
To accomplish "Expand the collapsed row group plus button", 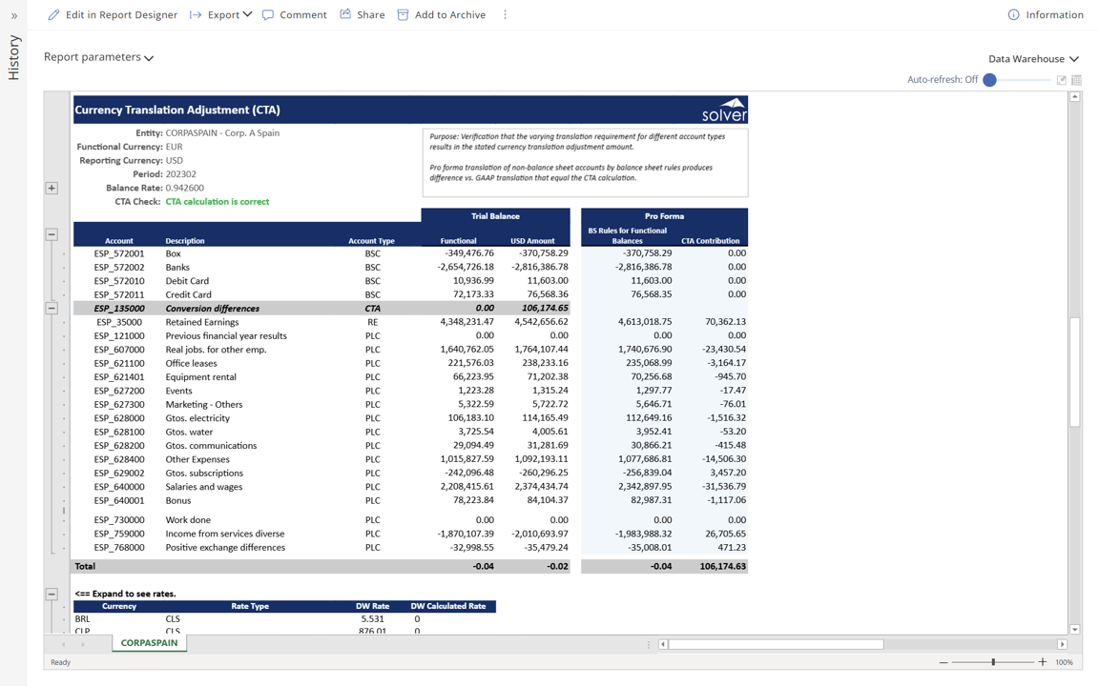I will pos(52,188).
